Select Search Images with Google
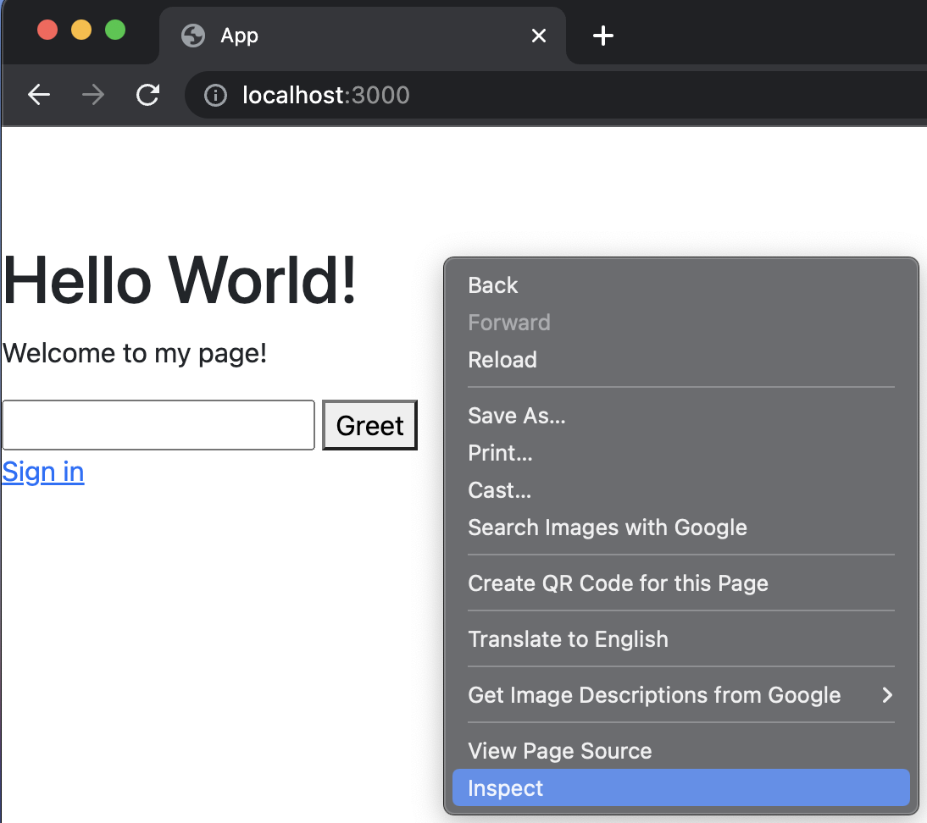Image resolution: width=927 pixels, height=823 pixels. coord(607,527)
